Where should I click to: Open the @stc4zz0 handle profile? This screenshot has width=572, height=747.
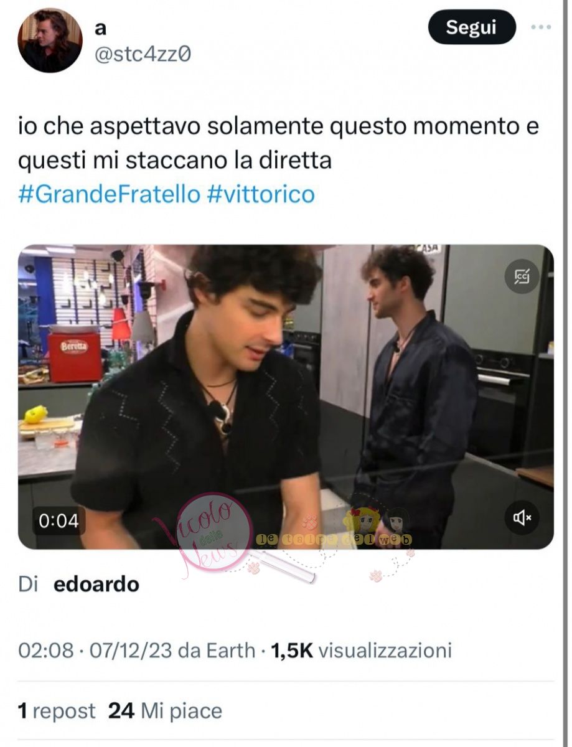[x=143, y=55]
